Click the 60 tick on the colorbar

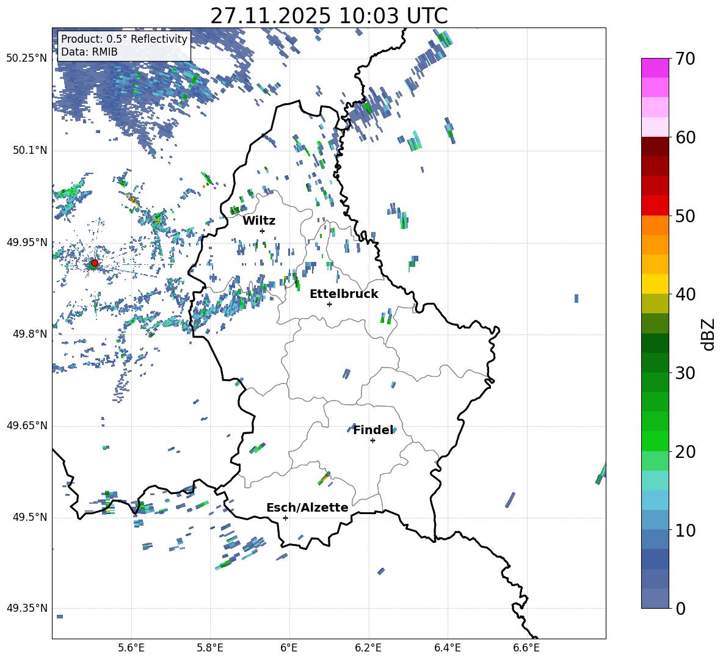coord(685,137)
